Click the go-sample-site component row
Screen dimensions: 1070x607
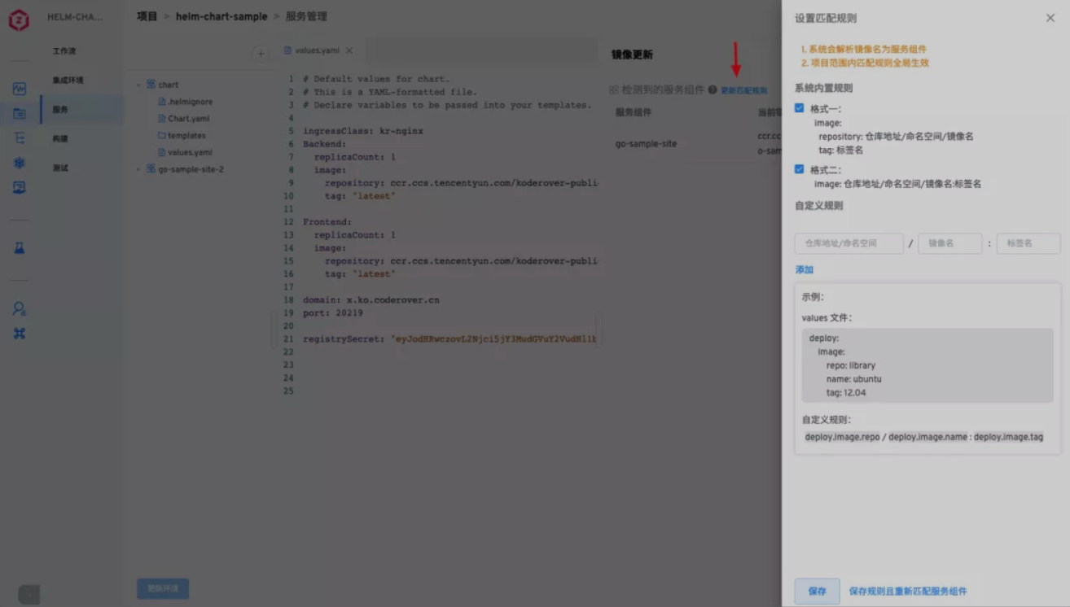tap(646, 144)
